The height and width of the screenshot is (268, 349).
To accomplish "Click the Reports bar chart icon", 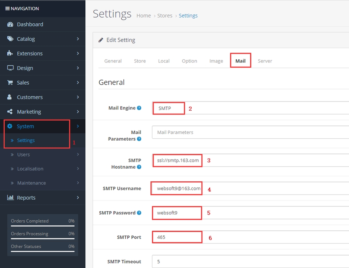I will tap(10, 198).
